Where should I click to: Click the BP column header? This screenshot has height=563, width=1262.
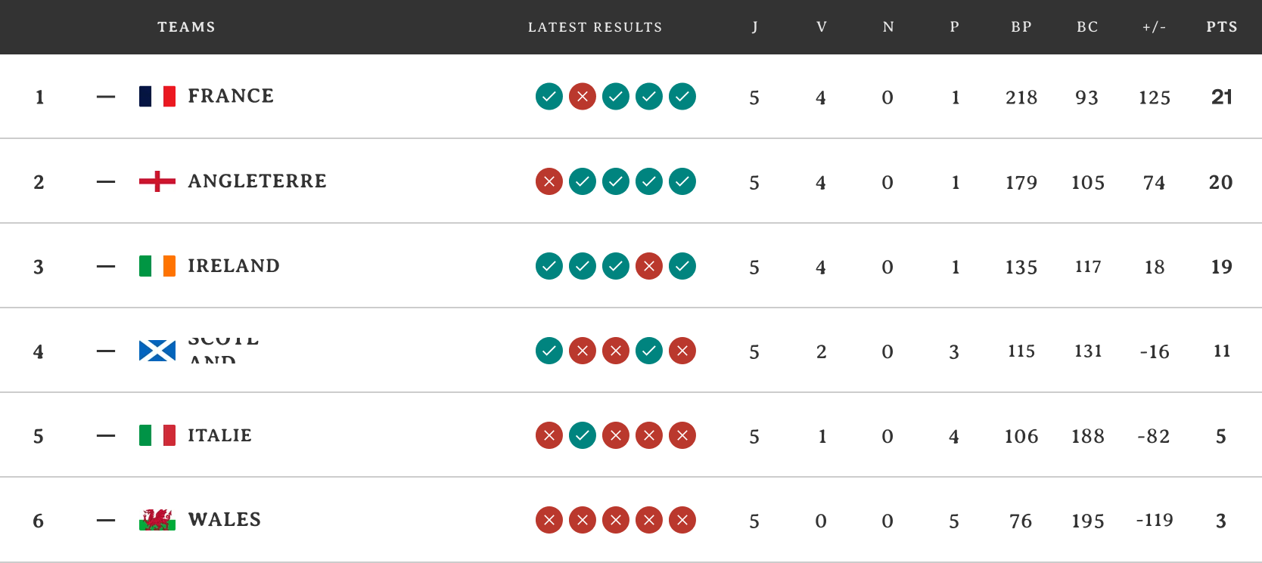coord(1021,27)
